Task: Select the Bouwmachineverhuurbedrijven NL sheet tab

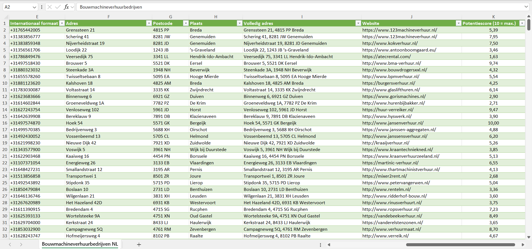Action: click(x=80, y=244)
